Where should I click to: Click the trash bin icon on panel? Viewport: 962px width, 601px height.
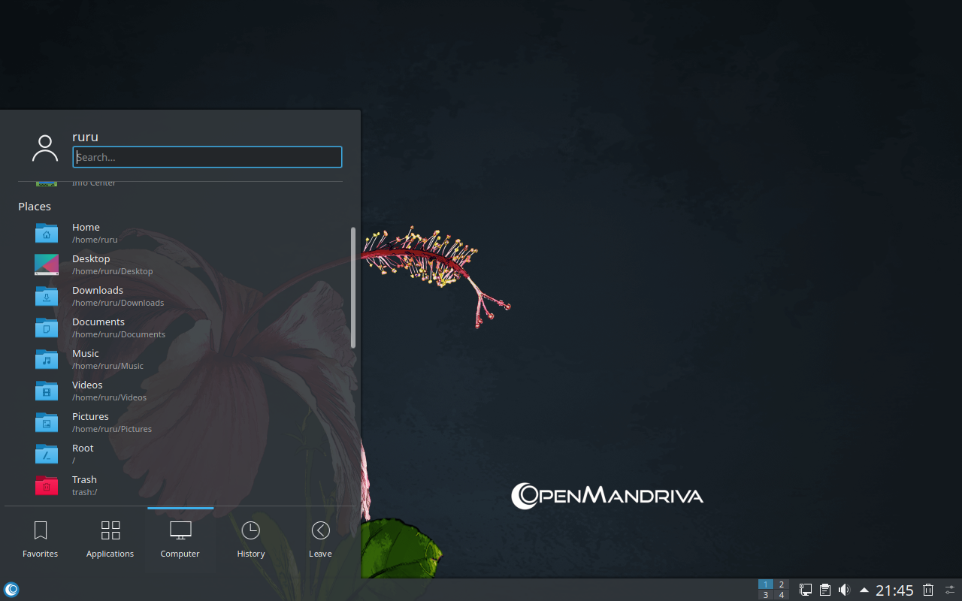click(x=928, y=590)
